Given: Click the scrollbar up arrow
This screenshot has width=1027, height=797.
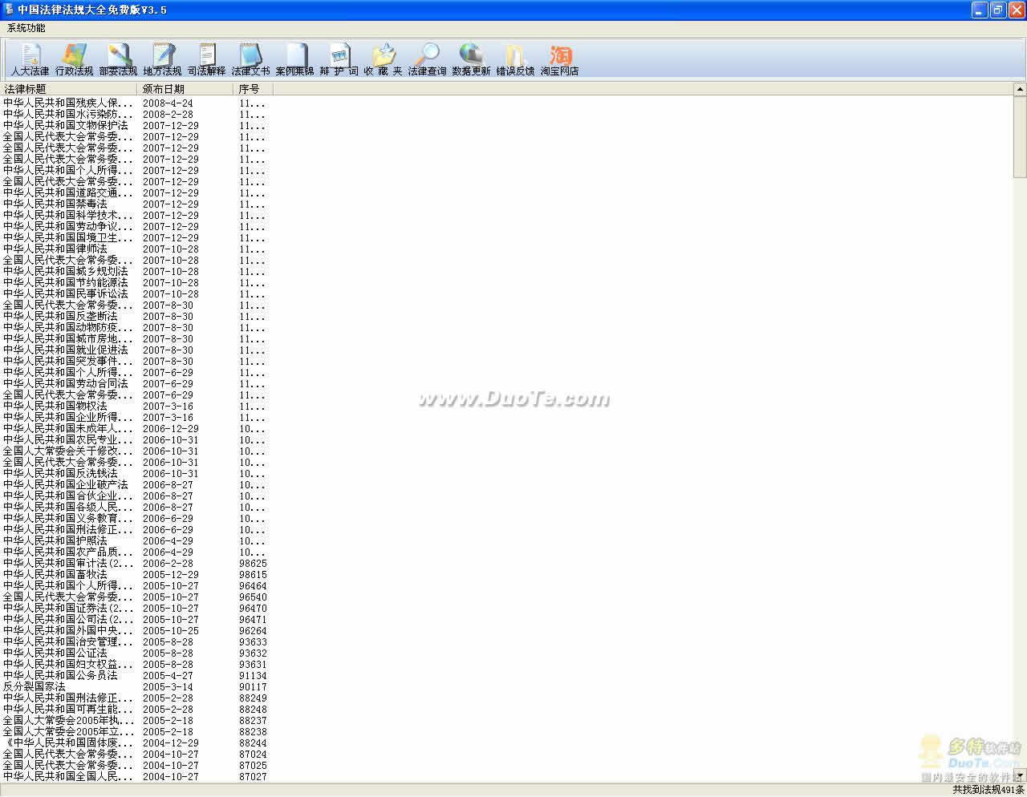Looking at the screenshot, I should point(1020,89).
